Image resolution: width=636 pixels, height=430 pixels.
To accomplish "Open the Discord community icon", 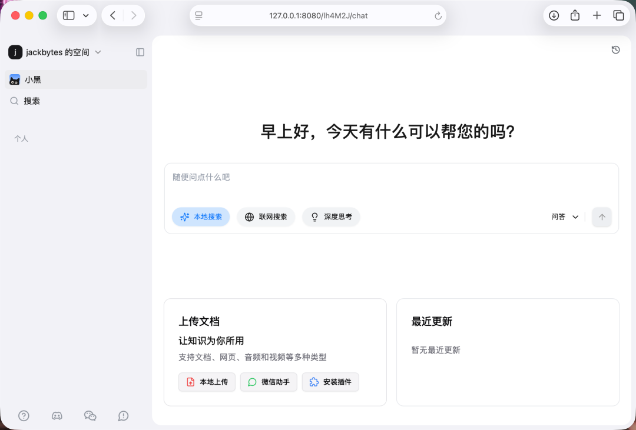I will (x=57, y=416).
